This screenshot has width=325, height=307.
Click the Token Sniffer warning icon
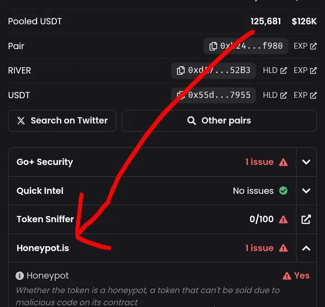[x=283, y=220]
